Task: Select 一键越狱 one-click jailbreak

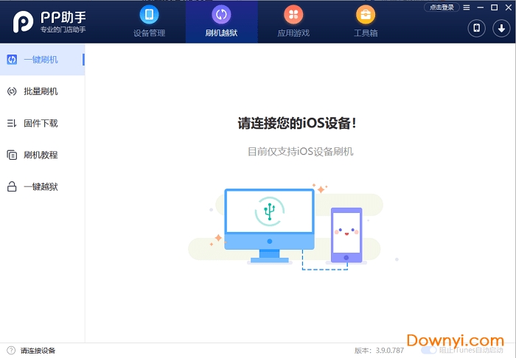Action: (43, 186)
